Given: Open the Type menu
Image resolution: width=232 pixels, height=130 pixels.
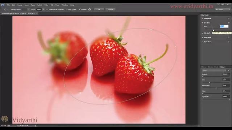Looking at the screenshot, I should coord(33,5).
